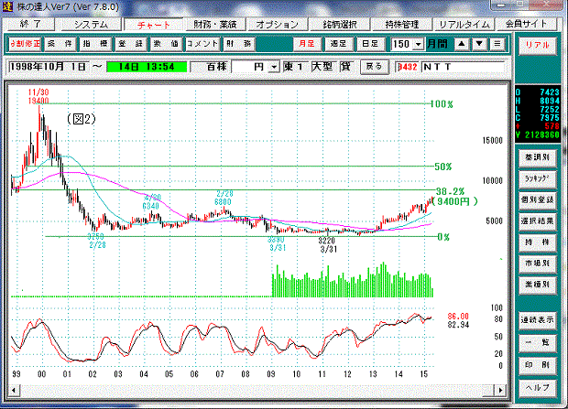Select 週足 weekly candles

[338, 44]
